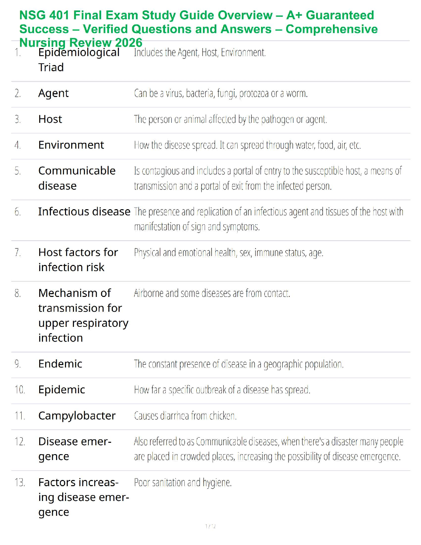Viewport: 421px width, 545px height.
Task: Select "Factors increasing disease emergence" term
Action: point(84,497)
